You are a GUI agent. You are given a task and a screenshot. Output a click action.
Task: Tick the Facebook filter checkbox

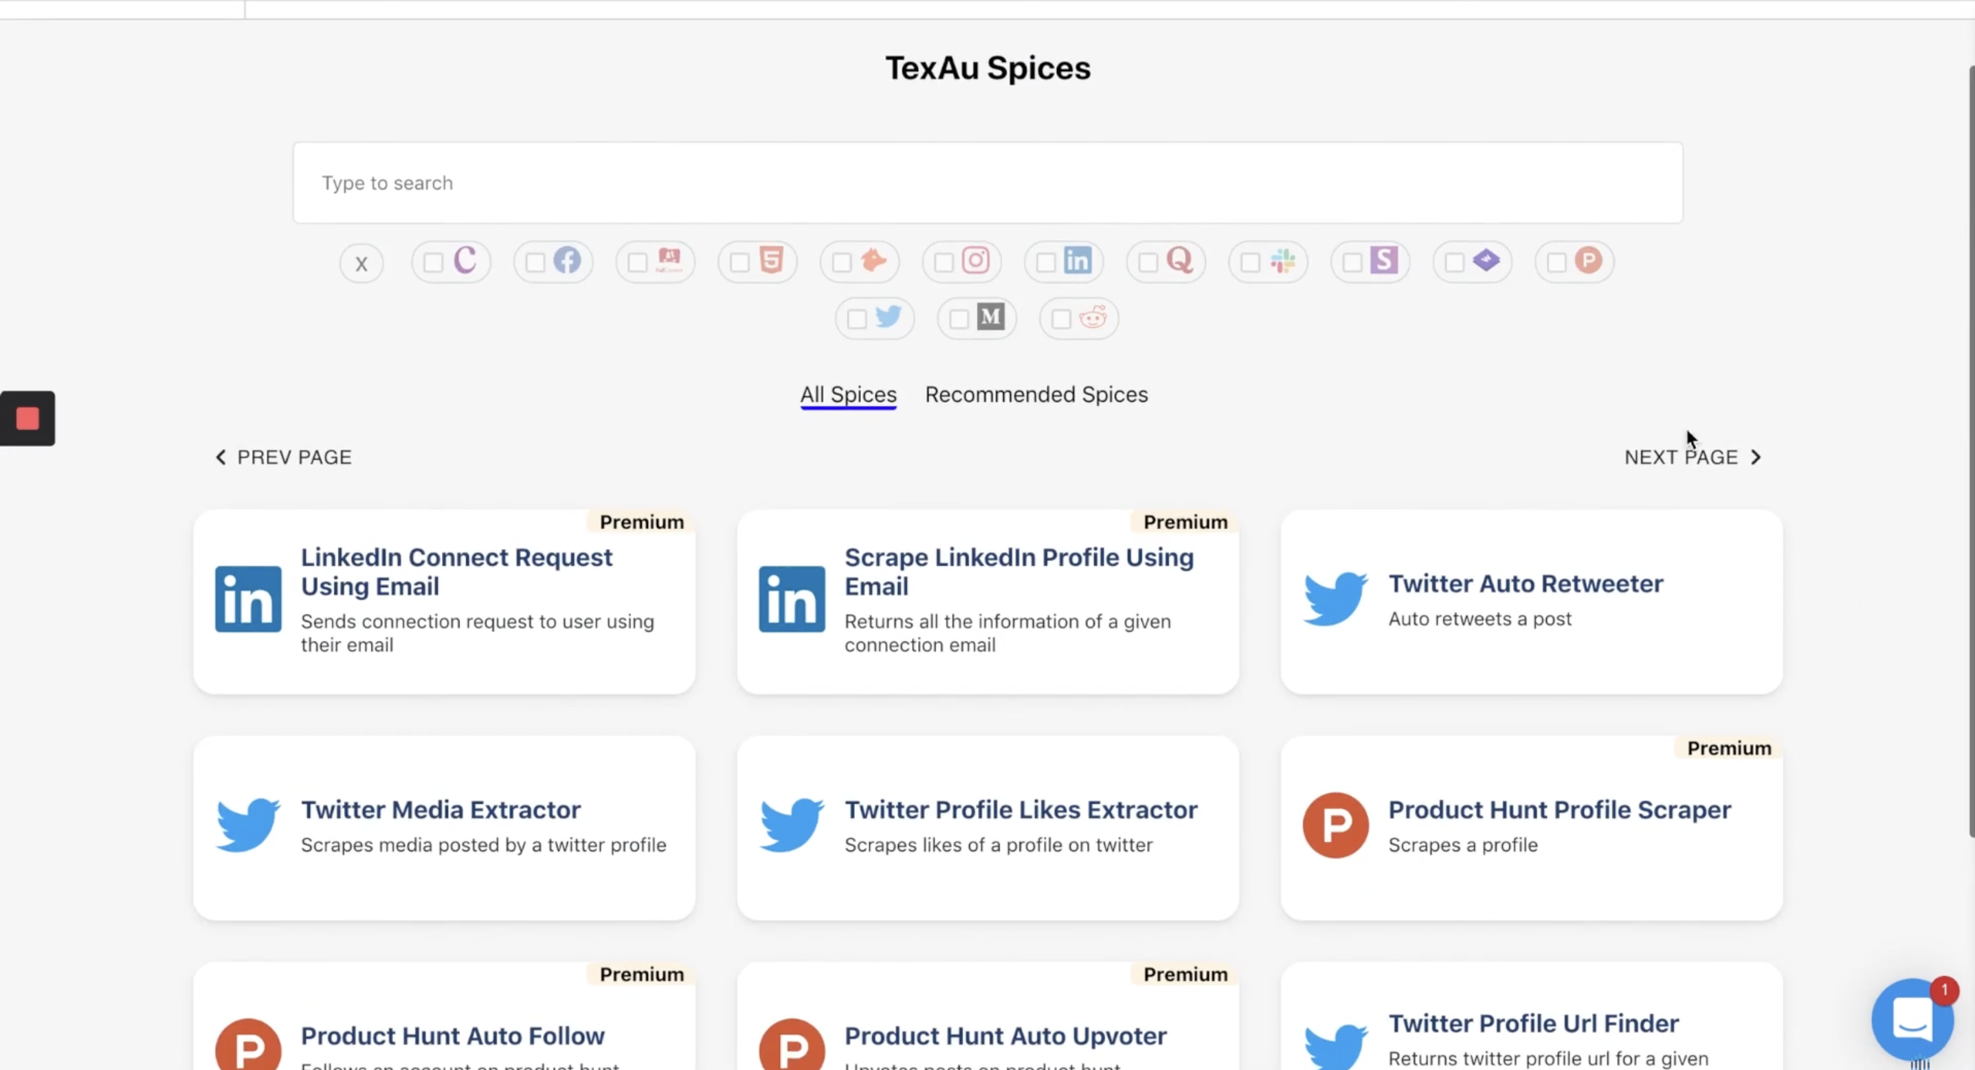click(x=535, y=263)
